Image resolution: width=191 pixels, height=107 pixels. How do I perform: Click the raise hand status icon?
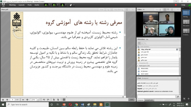point(71,5)
